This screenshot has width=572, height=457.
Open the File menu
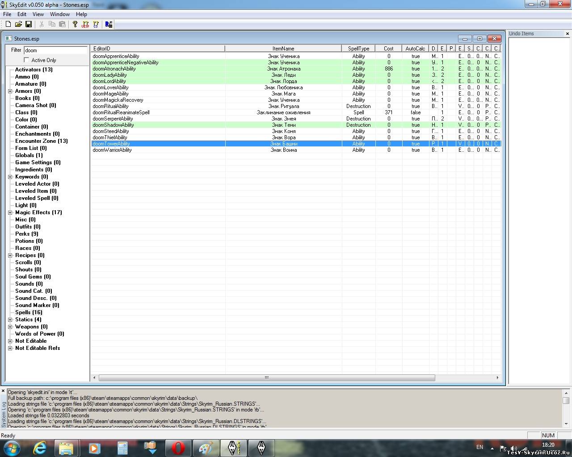click(7, 14)
